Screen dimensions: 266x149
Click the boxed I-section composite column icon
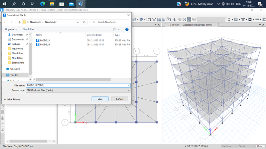click(250, 20)
